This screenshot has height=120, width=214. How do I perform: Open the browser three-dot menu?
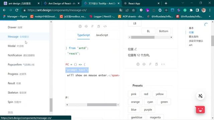click(210, 10)
